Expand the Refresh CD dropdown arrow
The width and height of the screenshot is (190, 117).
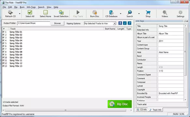[x=20, y=14]
